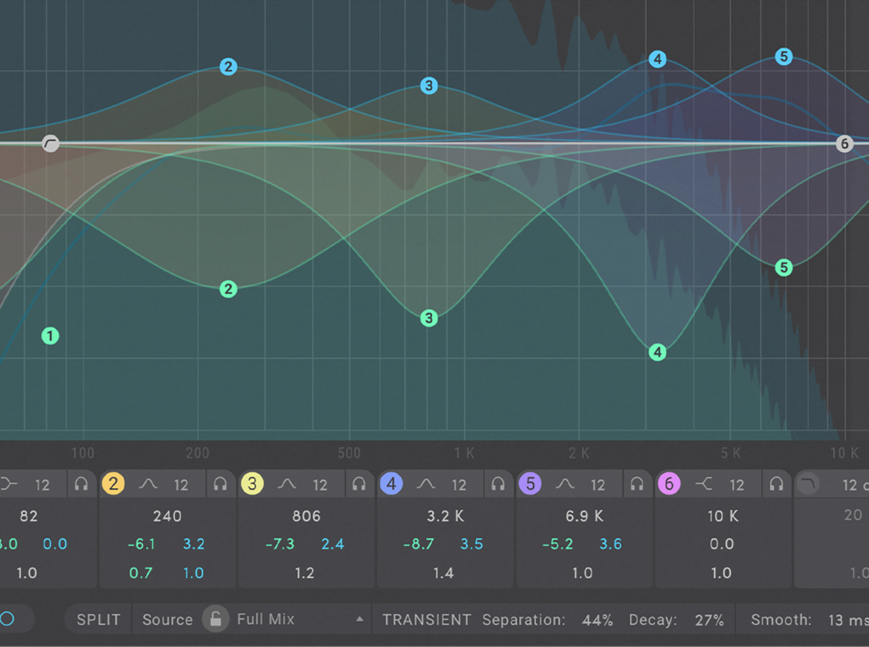
Task: Toggle the blue band 4 enable circle
Action: pyautogui.click(x=391, y=484)
